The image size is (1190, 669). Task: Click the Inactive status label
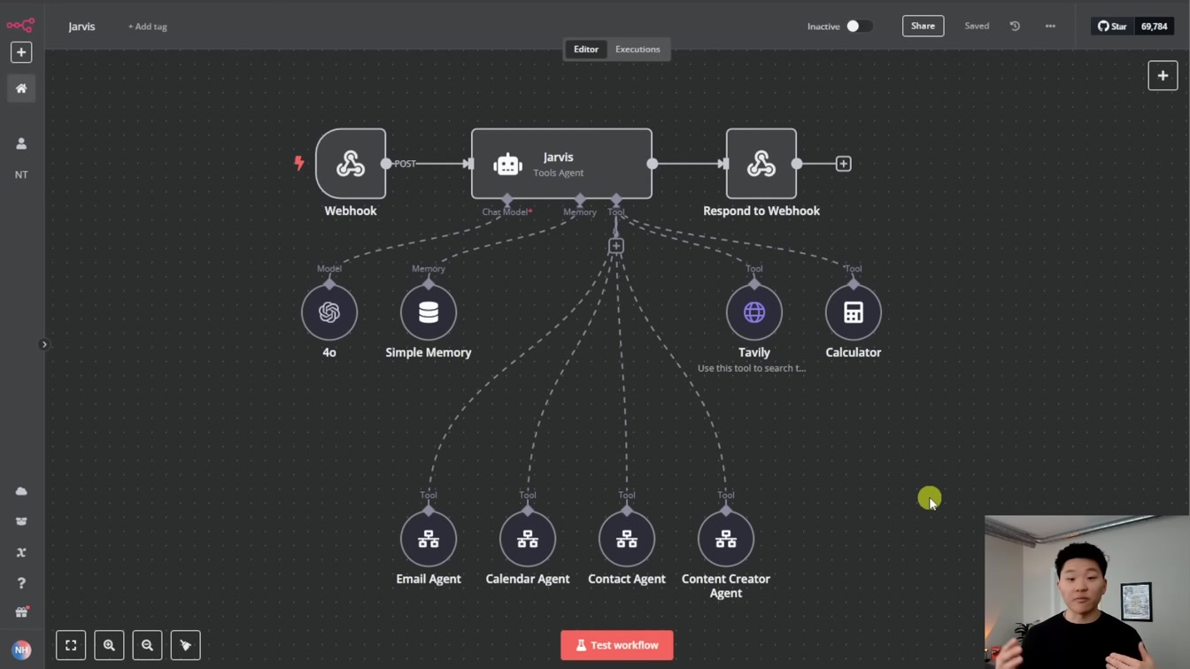pyautogui.click(x=823, y=27)
